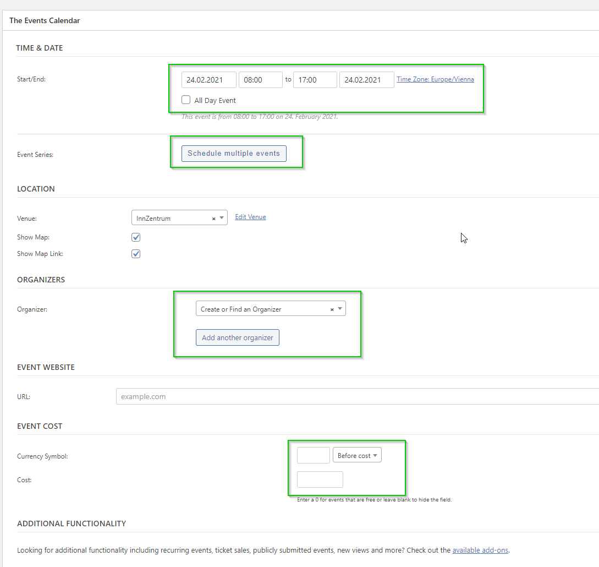Uncheck the Show Map checkbox
Image resolution: width=599 pixels, height=567 pixels.
click(136, 237)
